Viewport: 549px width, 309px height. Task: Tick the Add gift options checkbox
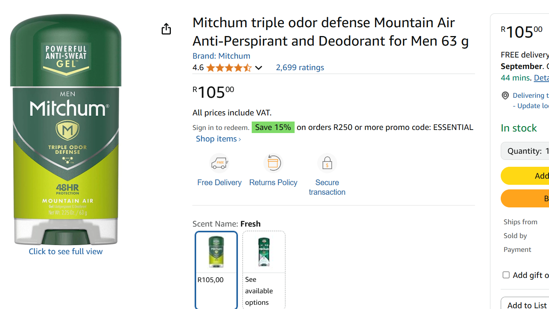coord(506,275)
